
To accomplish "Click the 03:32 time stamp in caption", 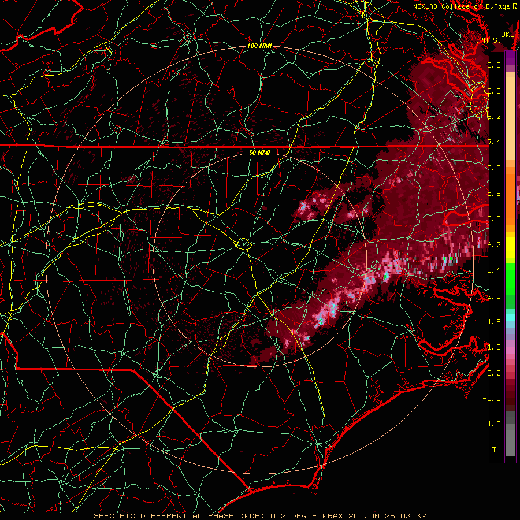I will tap(415, 516).
